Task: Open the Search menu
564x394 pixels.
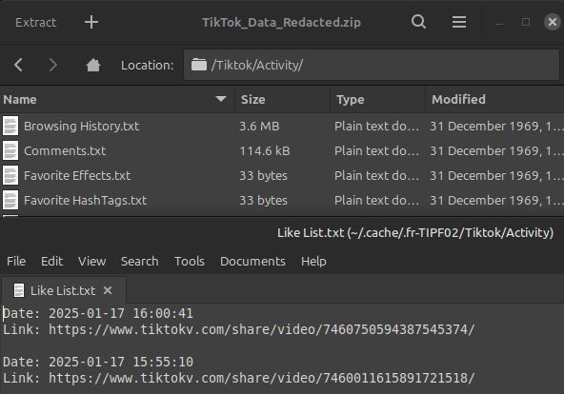Action: point(139,261)
